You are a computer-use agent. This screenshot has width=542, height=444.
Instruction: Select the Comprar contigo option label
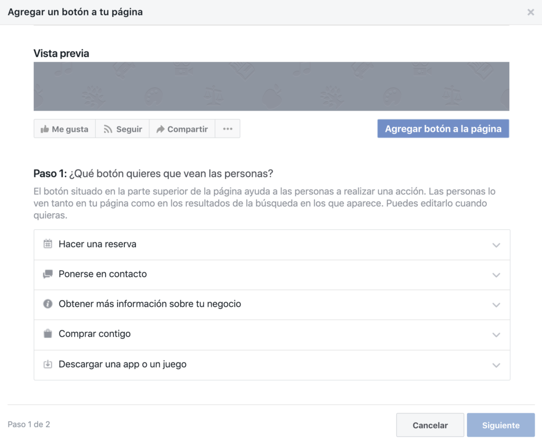pos(95,334)
